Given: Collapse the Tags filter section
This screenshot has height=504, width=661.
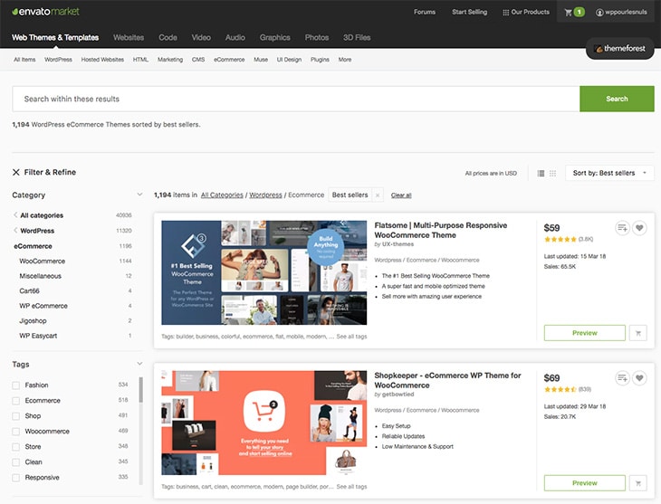Looking at the screenshot, I should pos(139,364).
